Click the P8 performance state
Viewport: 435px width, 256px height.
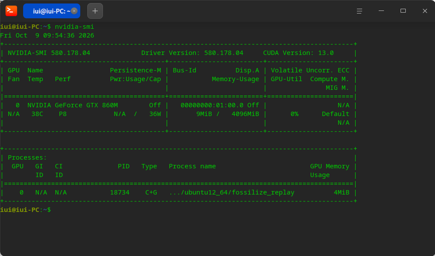(x=63, y=114)
